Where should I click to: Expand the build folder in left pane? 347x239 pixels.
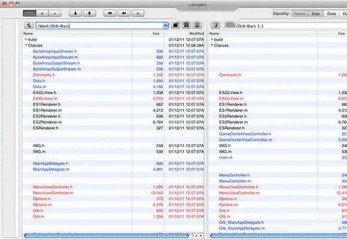coord(26,39)
